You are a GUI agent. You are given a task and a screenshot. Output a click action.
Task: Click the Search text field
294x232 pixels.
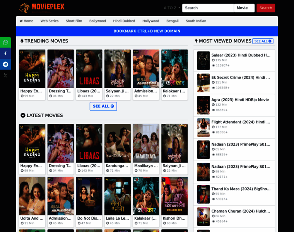[x=208, y=8]
